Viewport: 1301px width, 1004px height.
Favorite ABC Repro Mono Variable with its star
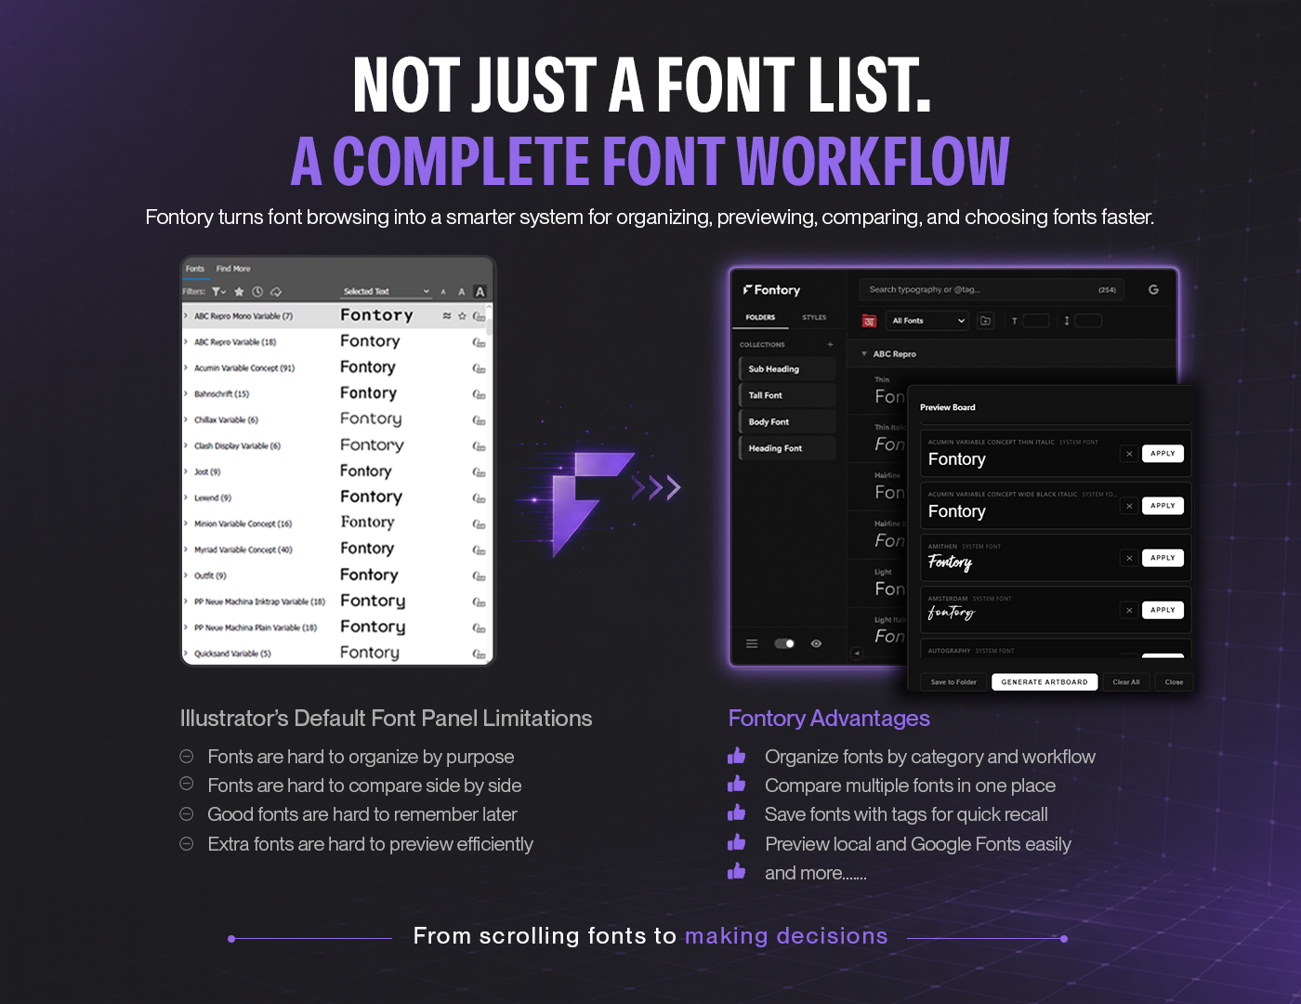tap(462, 316)
